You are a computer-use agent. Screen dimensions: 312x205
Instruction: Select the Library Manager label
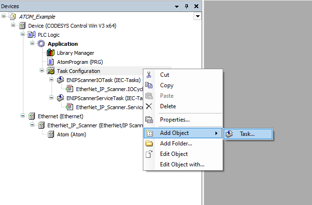75,53
